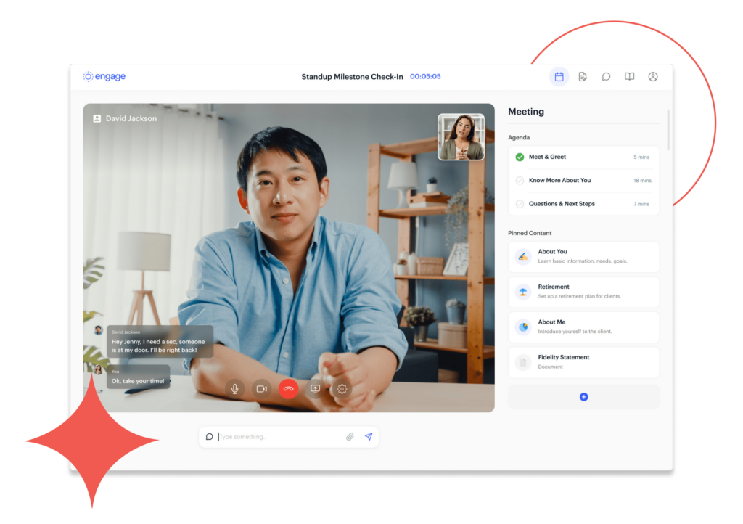Open the book library icon in header
The image size is (743, 524).
(630, 77)
